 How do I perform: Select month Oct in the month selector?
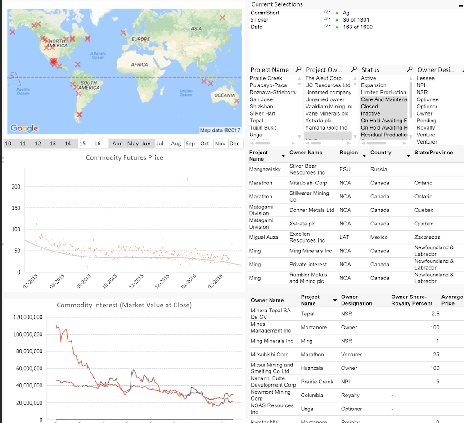tap(205, 144)
